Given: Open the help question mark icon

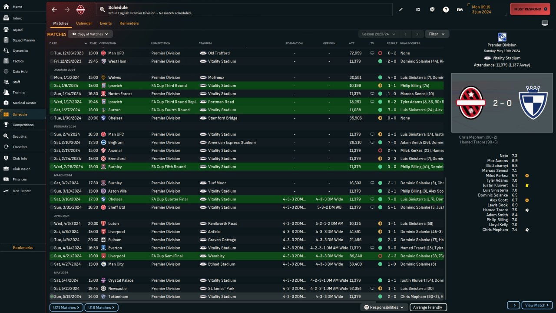Looking at the screenshot, I should [x=446, y=10].
